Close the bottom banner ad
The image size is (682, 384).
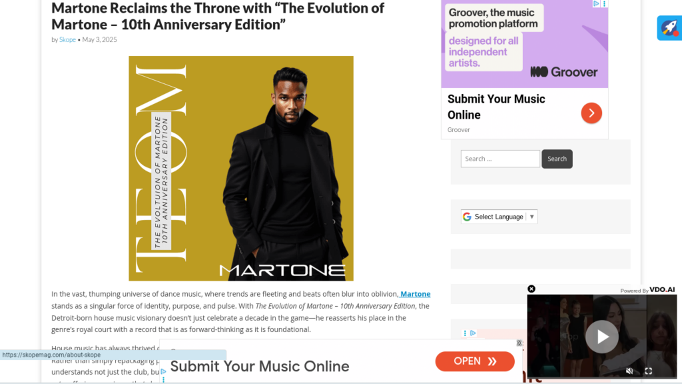[x=519, y=343]
